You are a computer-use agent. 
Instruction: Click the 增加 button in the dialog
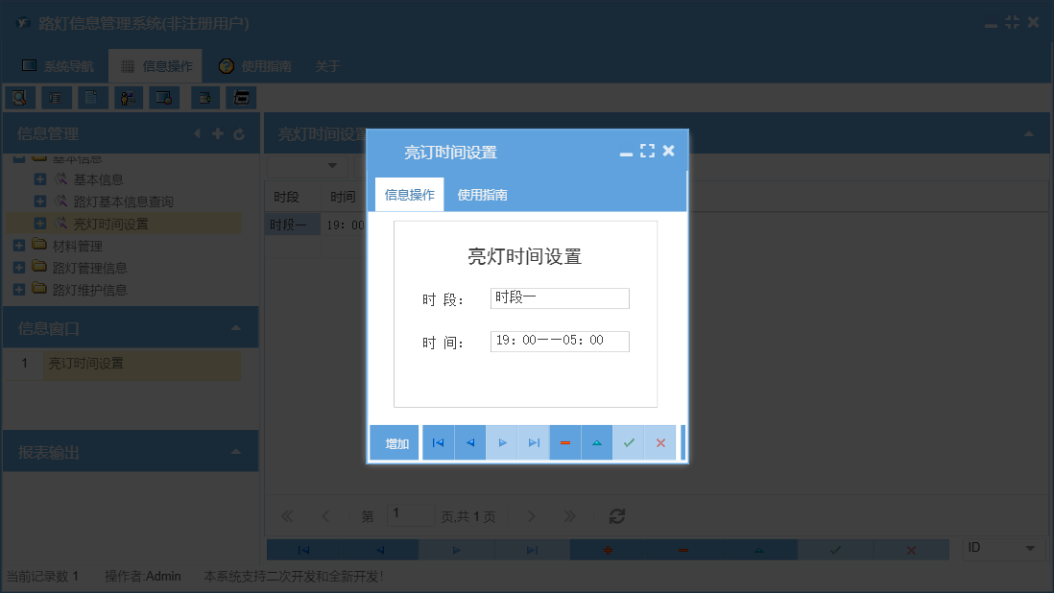pos(395,442)
